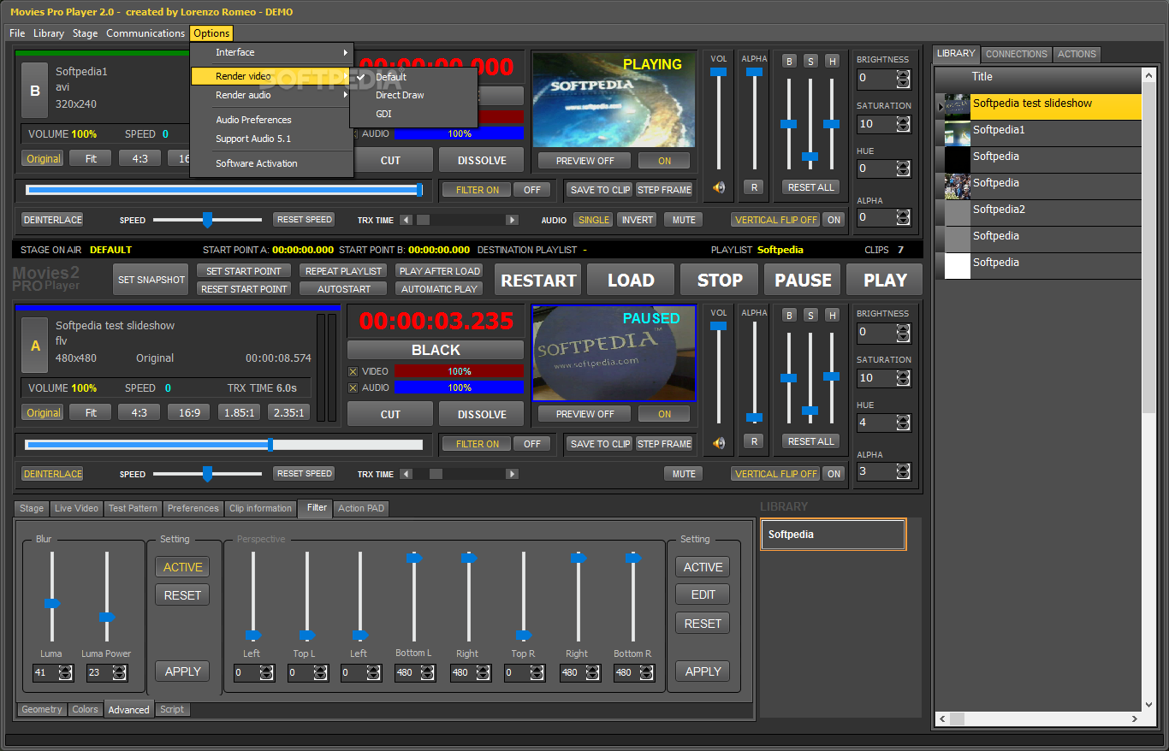Viewport: 1169px width, 751px height.
Task: Open the Live Video tab
Action: [76, 508]
